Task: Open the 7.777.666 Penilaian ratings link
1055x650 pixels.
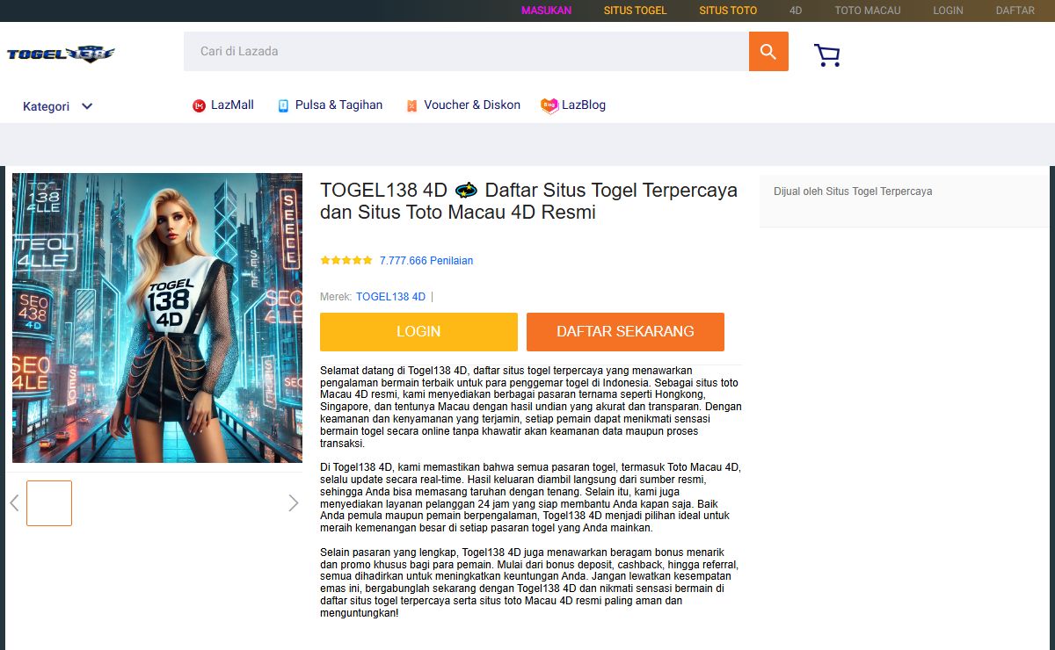Action: pos(426,261)
